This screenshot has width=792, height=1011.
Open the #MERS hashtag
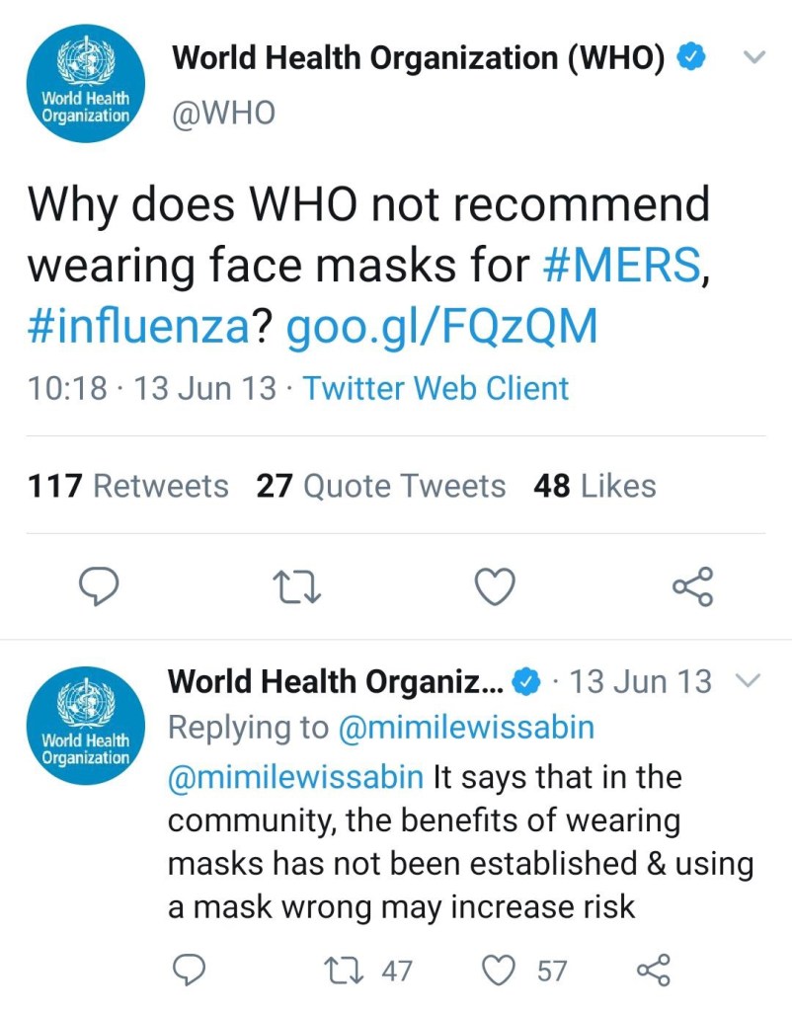[x=620, y=265]
